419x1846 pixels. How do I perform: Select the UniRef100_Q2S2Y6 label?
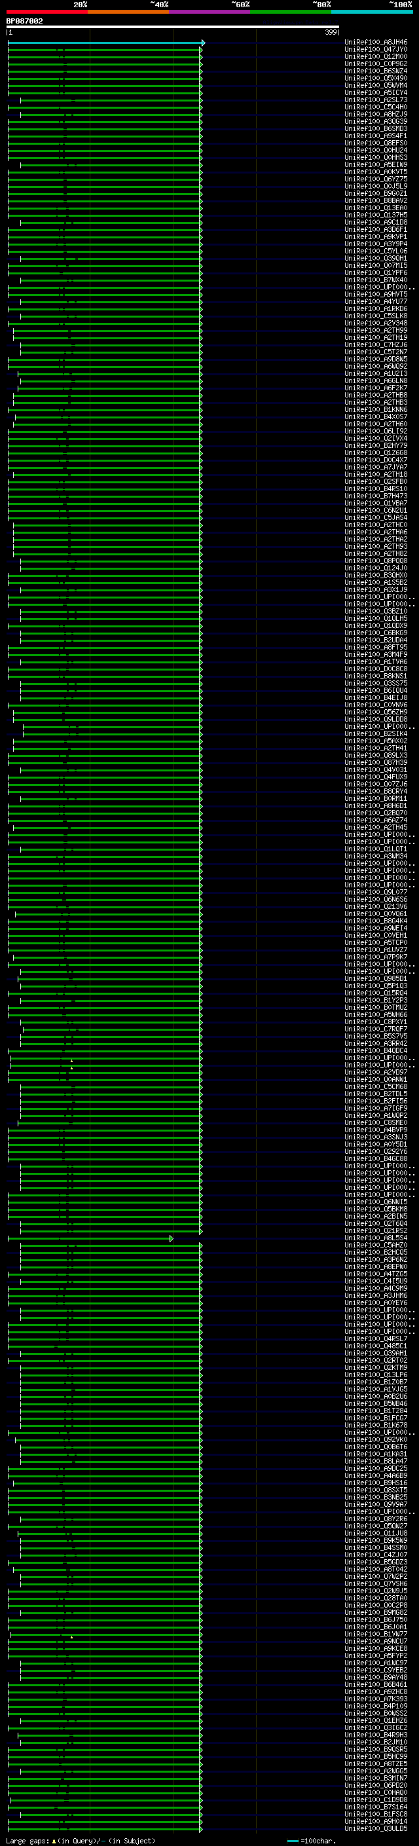[376, 1152]
